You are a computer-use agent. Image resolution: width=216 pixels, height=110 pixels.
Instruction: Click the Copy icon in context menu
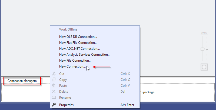click(54, 79)
